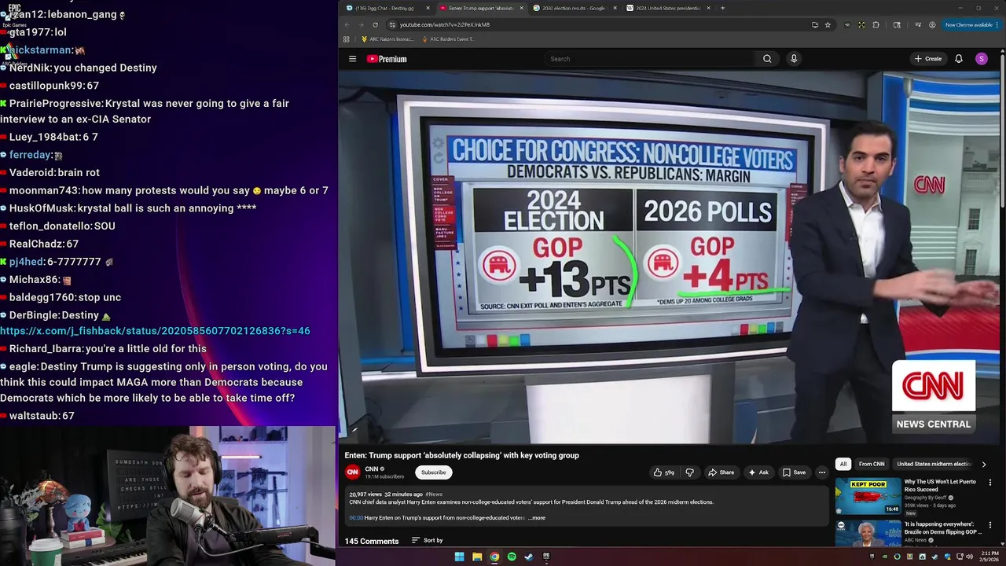Go back in Chrome navigation
Image resolution: width=1006 pixels, height=566 pixels.
(x=349, y=24)
